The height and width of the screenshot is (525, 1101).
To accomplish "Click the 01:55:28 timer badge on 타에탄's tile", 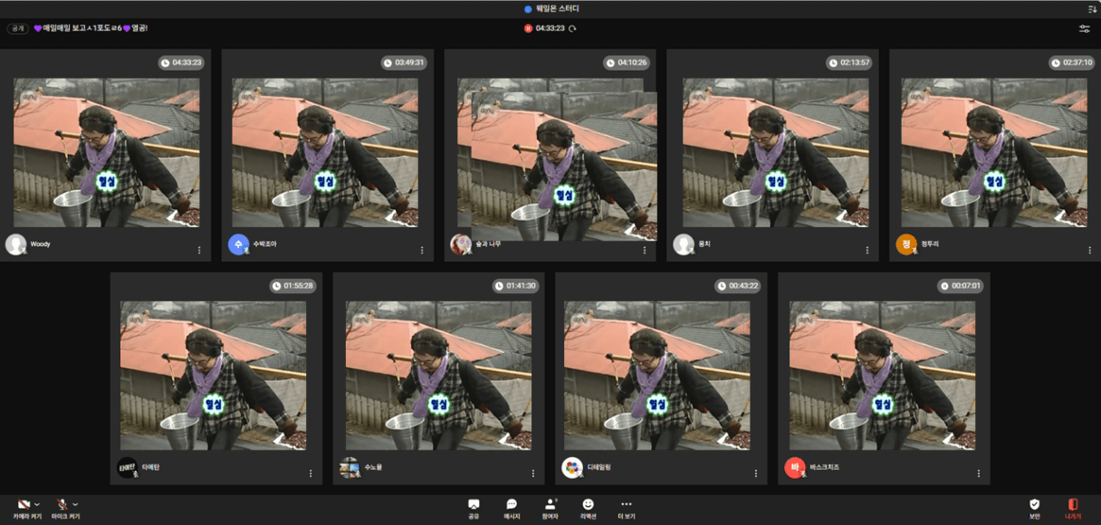I will (x=293, y=286).
